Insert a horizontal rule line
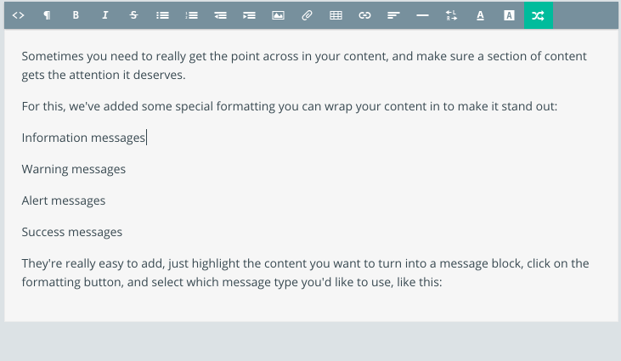Image resolution: width=621 pixels, height=361 pixels. [422, 15]
